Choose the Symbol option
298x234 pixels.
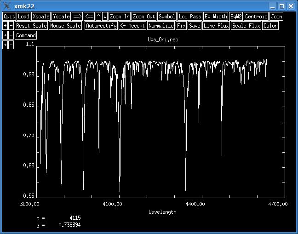coord(167,17)
